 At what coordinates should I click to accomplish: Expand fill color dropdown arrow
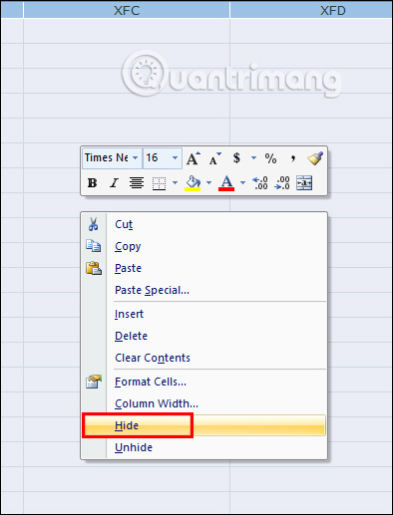208,182
